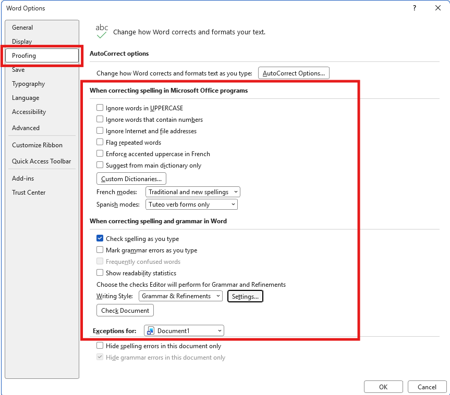
Task: Confirm with the OK button
Action: click(383, 387)
